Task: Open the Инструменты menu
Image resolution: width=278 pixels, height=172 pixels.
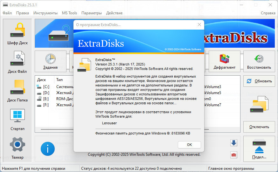Action: coord(45,13)
